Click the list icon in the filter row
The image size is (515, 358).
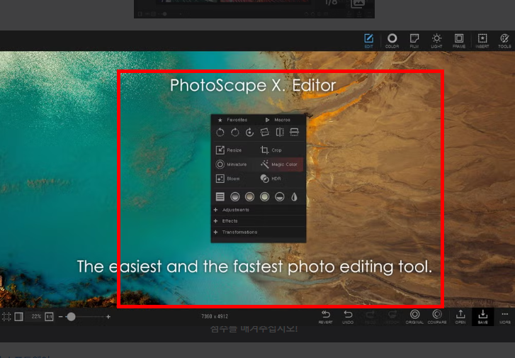coord(220,196)
